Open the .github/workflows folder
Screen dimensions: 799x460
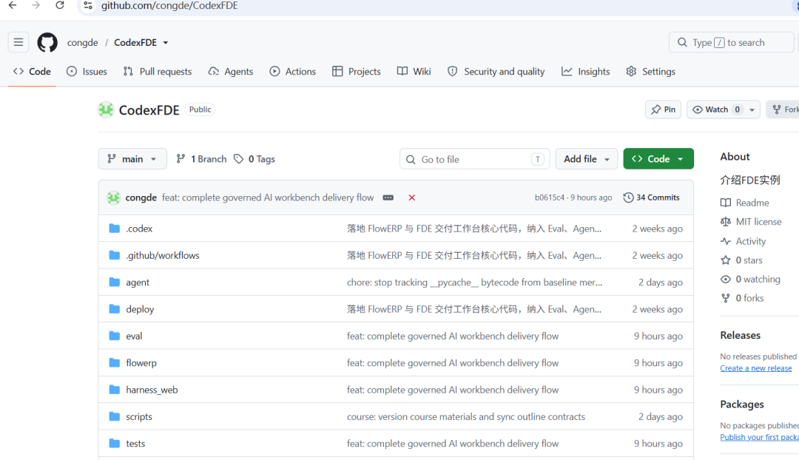163,255
